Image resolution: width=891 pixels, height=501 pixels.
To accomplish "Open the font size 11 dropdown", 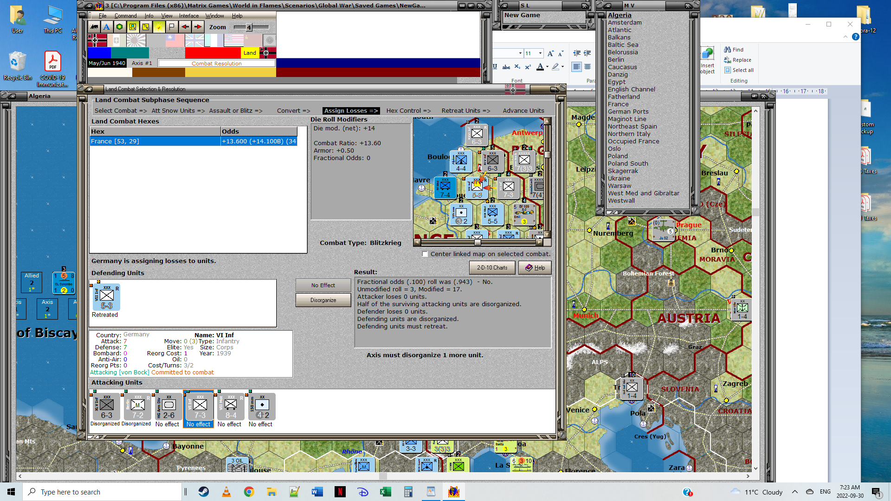I will pyautogui.click(x=540, y=53).
